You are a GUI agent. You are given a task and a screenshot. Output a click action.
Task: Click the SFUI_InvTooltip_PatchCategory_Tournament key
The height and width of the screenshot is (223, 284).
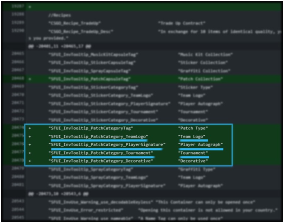[100, 152]
